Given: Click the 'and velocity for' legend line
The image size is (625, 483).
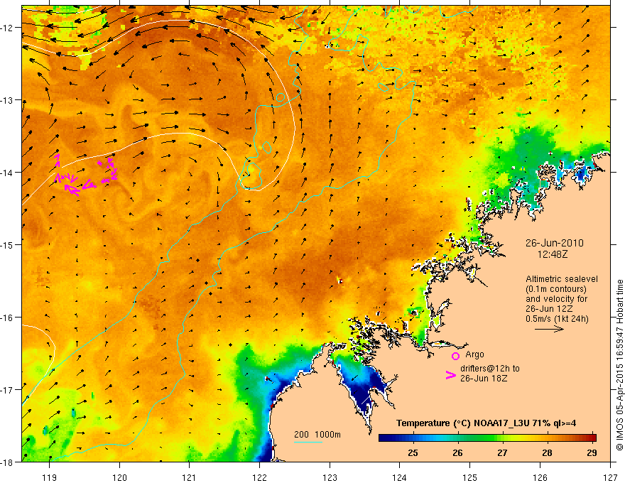Looking at the screenshot, I should click(556, 299).
